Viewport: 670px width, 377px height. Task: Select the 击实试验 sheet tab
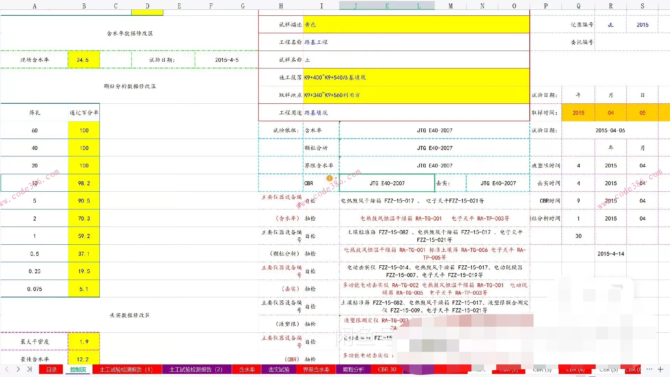click(x=279, y=369)
